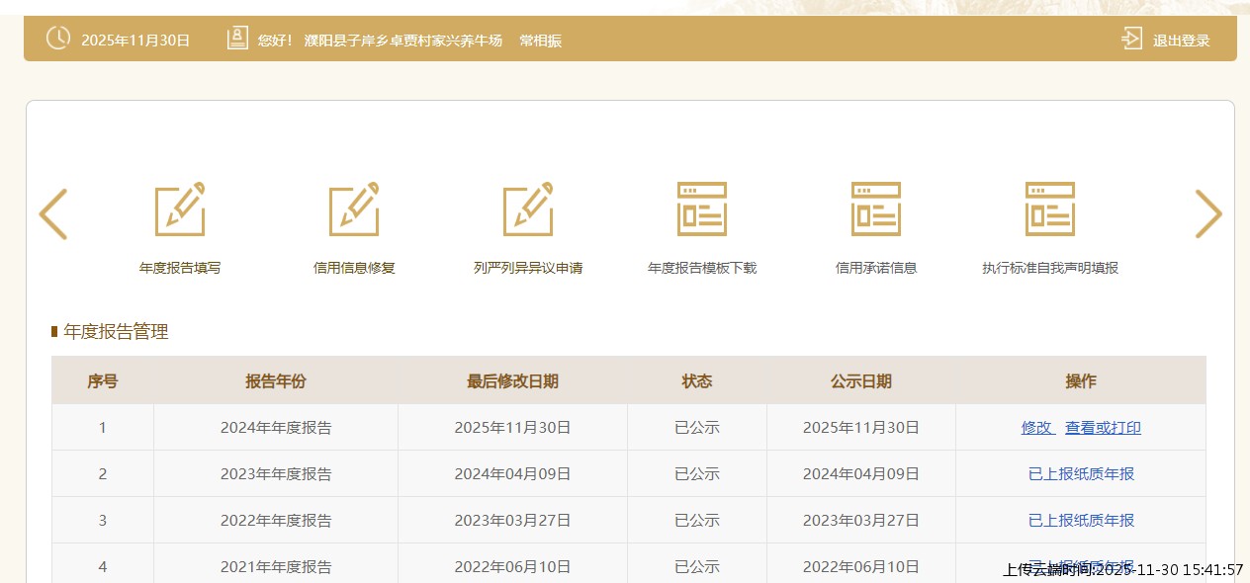Open the 年度报告填写 pencil icon
The height and width of the screenshot is (583, 1250).
180,209
